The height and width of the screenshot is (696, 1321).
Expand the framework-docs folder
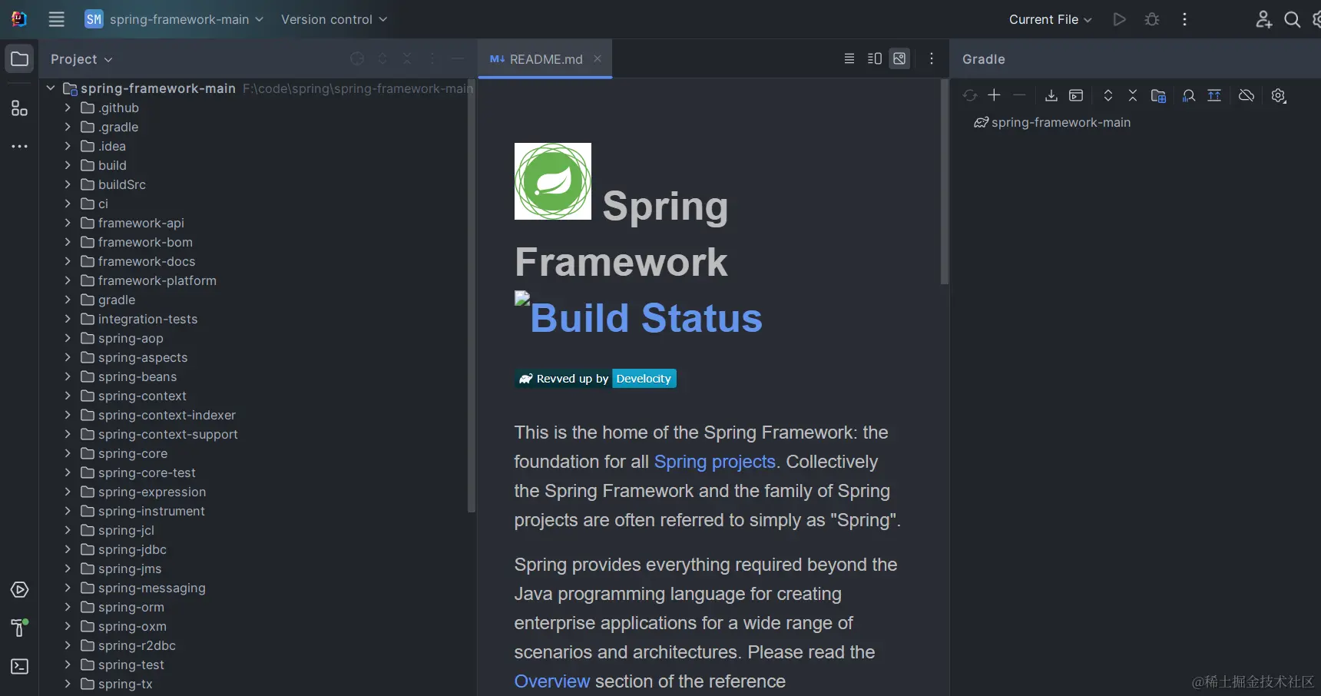pyautogui.click(x=68, y=261)
